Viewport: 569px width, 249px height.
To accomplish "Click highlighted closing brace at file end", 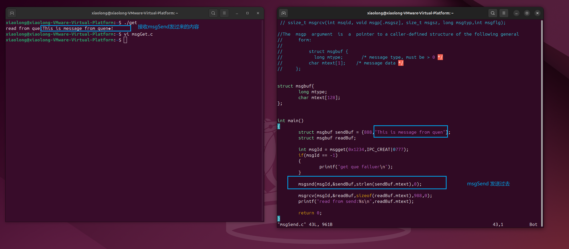I will click(279, 219).
